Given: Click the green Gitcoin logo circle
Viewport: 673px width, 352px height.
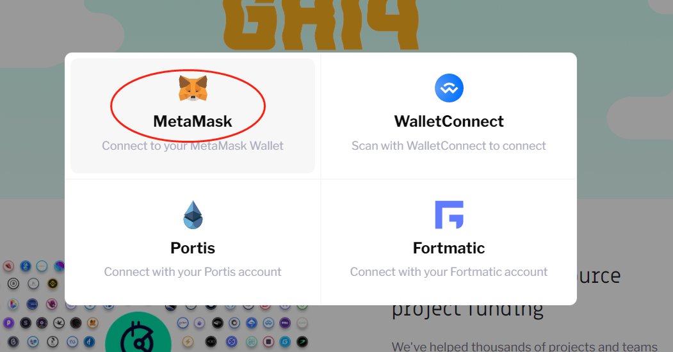Looking at the screenshot, I should [x=138, y=333].
